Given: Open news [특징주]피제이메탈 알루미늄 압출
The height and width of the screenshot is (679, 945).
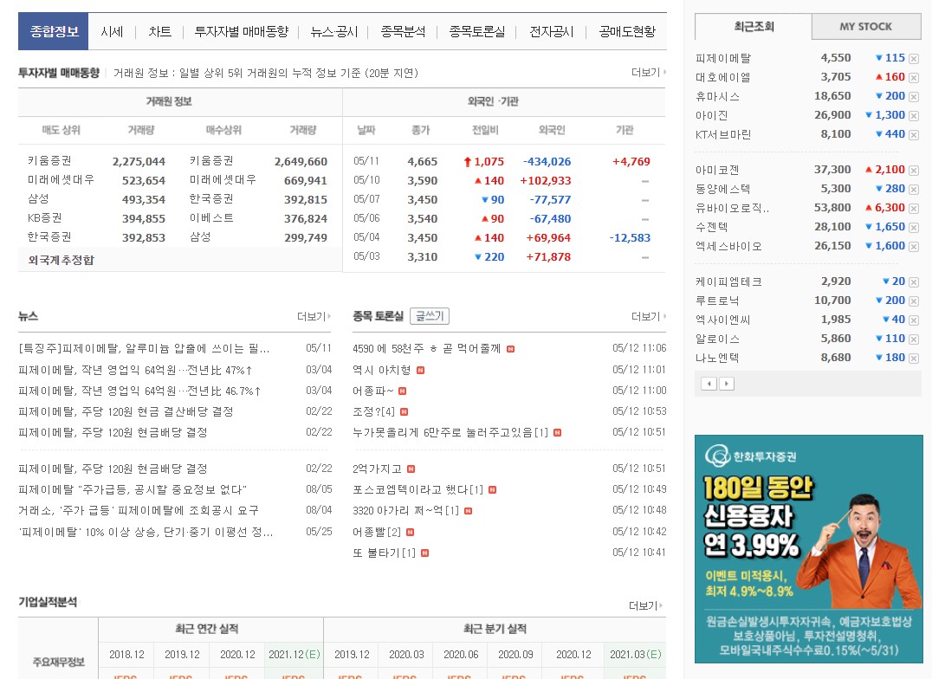Looking at the screenshot, I should (144, 348).
